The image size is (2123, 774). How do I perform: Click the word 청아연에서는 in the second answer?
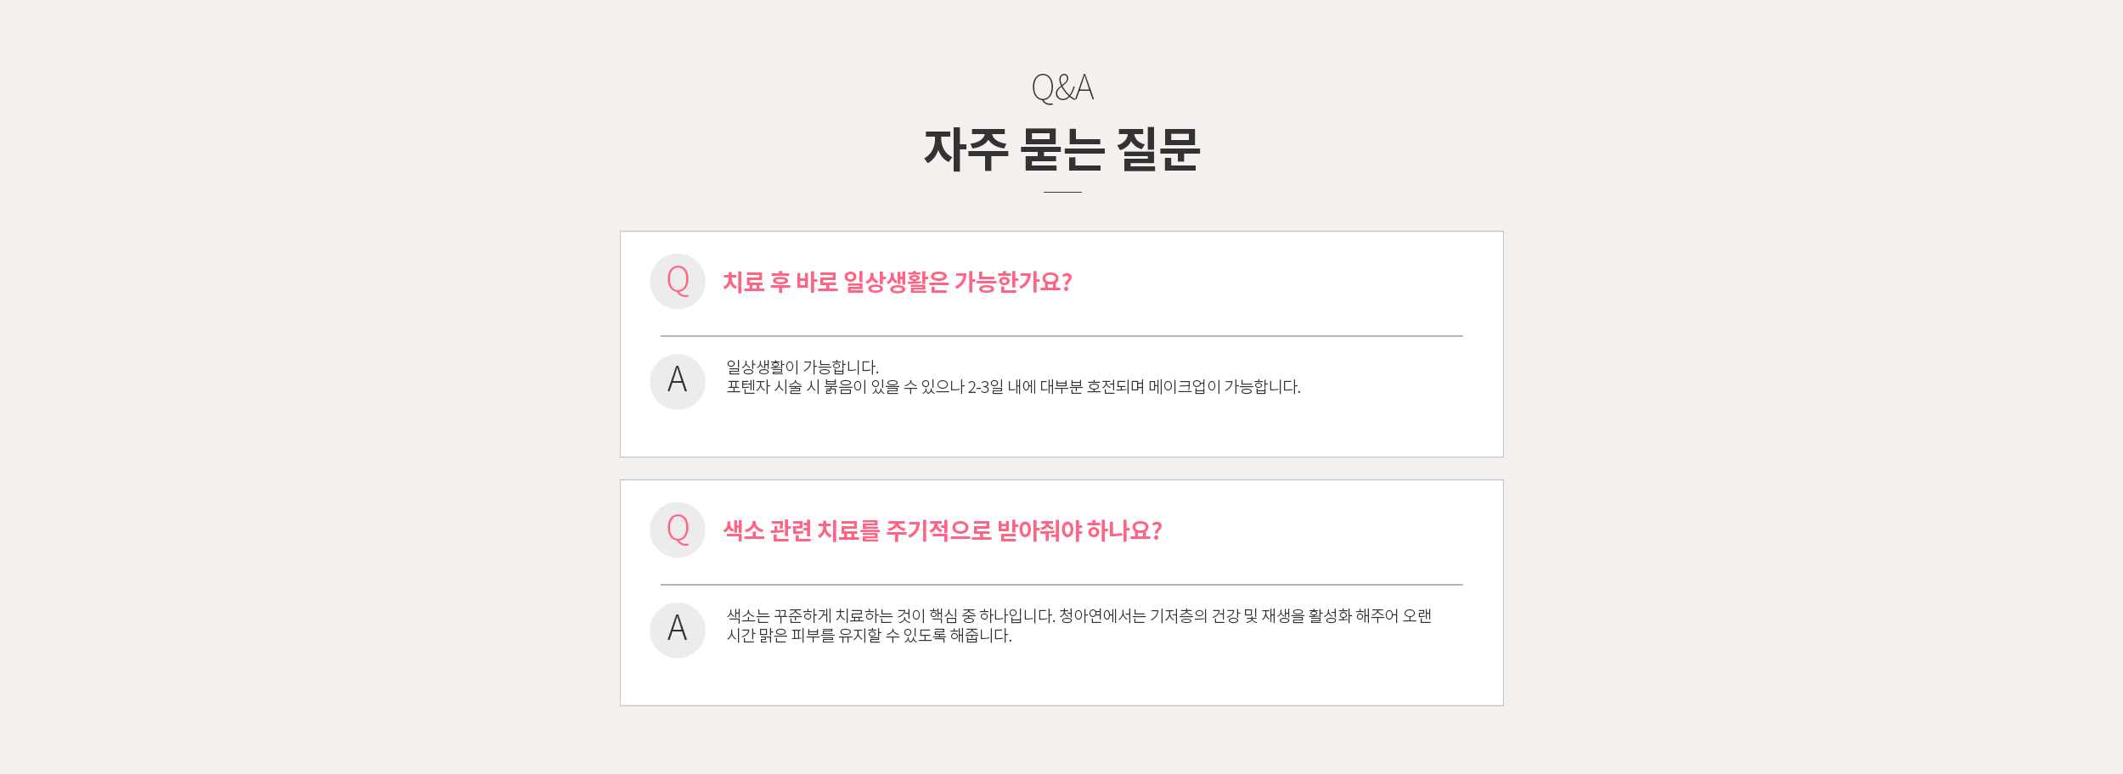1102,616
